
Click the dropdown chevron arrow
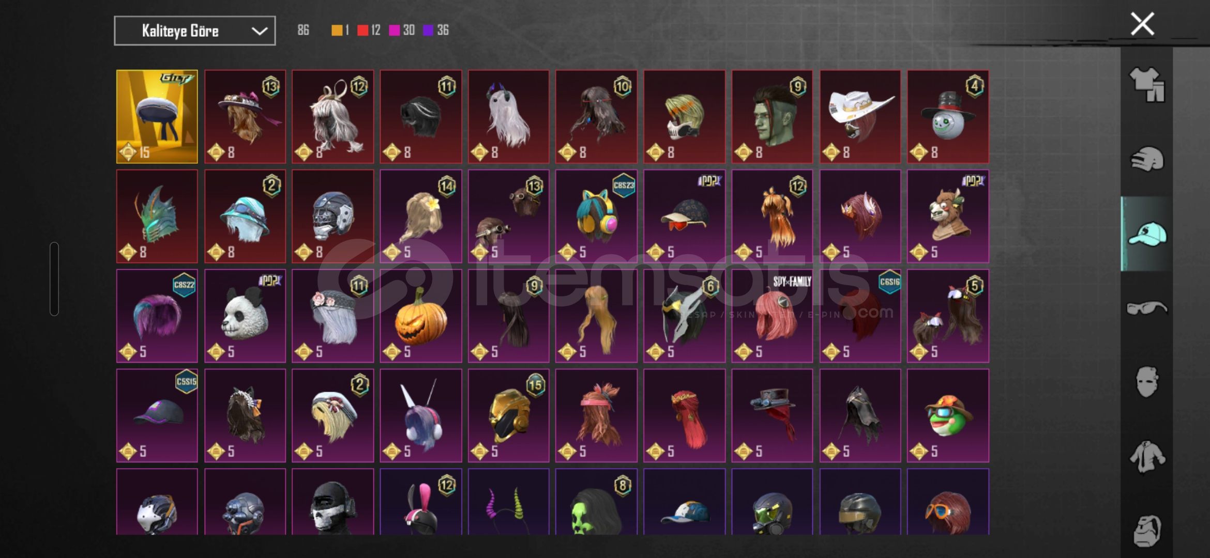coord(259,31)
